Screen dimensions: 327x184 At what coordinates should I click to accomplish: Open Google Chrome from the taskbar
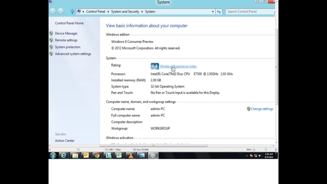97,155
